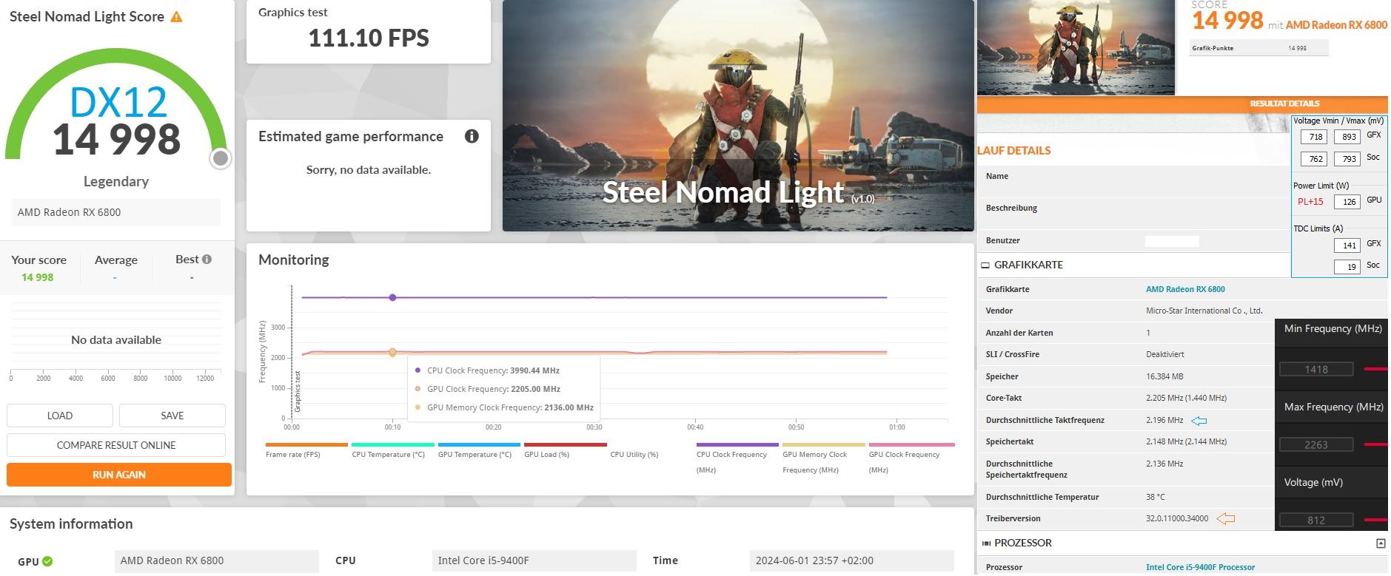Click the Time value 2024-06-01 23:57

point(852,560)
